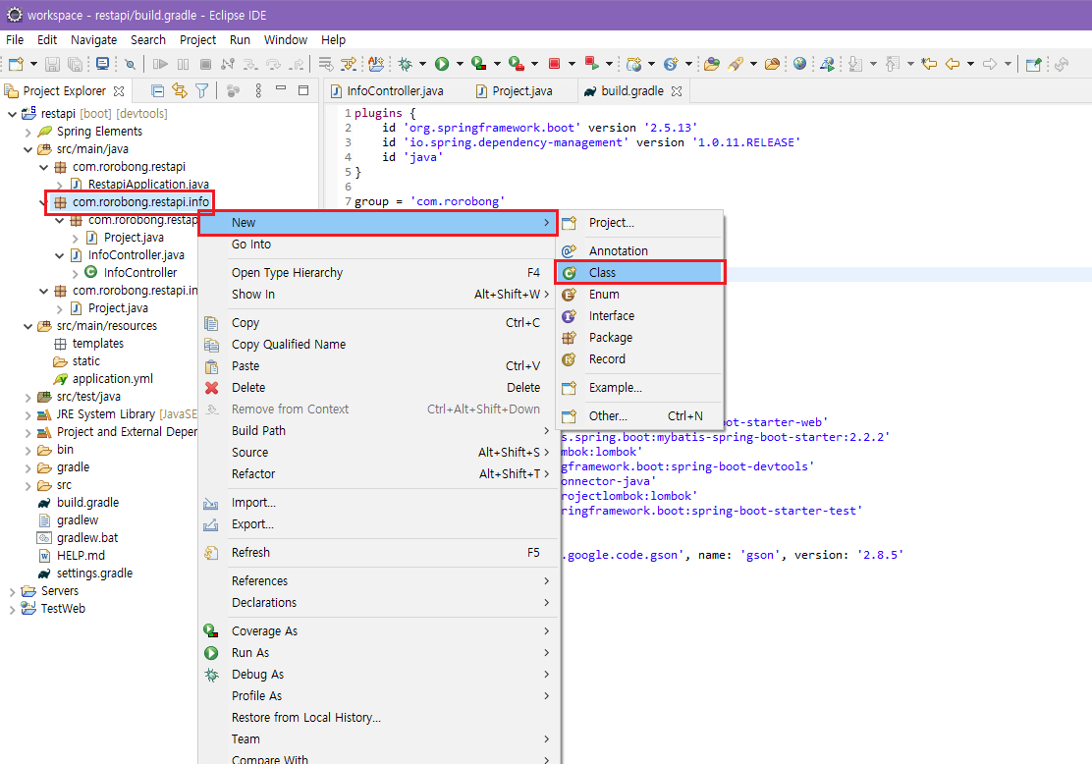
Task: Click the Pin Editor toolbar icon
Action: (1034, 64)
